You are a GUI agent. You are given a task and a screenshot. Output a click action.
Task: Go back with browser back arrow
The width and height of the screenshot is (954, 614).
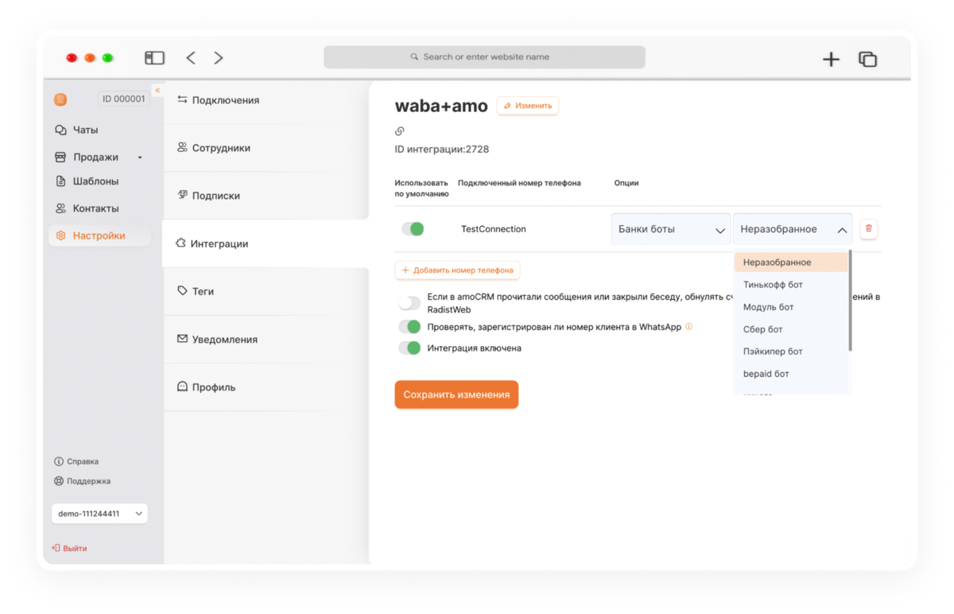(191, 58)
